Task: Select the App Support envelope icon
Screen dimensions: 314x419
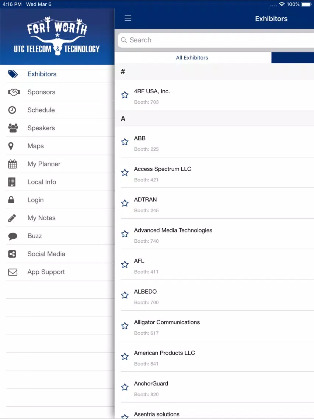Action: point(13,272)
